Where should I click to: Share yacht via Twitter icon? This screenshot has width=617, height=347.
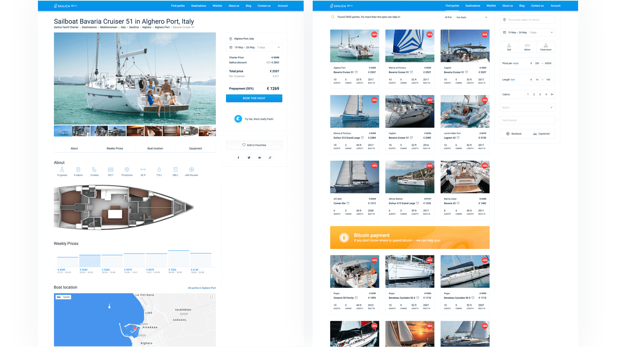click(x=249, y=157)
